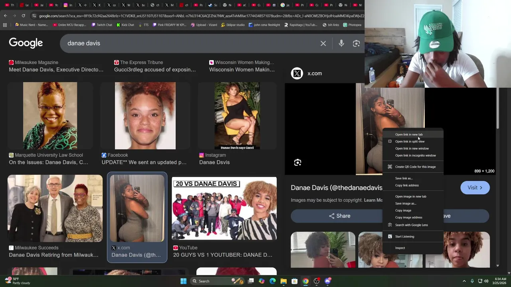Click the Chrome icon in the taskbar
This screenshot has height=287, width=511.
click(305, 281)
